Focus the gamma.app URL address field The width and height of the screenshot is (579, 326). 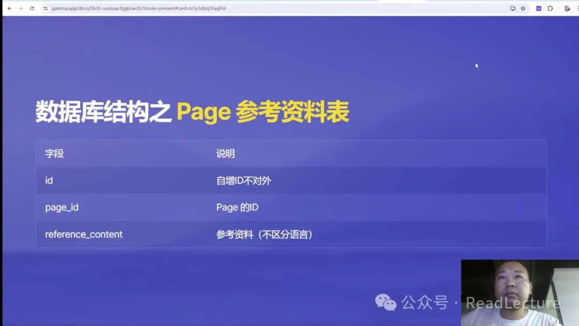click(x=214, y=9)
